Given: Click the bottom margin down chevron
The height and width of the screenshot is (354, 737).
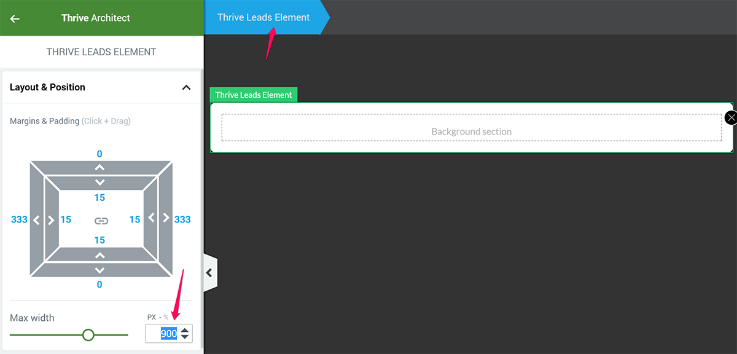Looking at the screenshot, I should coord(99,270).
